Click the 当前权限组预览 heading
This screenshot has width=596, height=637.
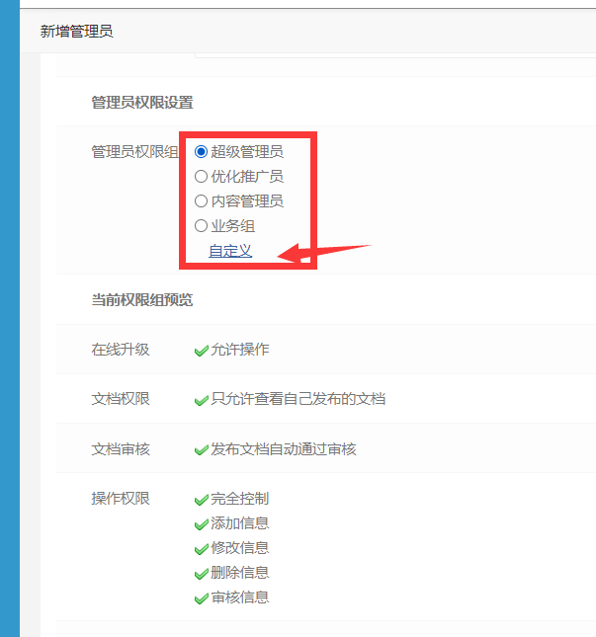point(142,300)
